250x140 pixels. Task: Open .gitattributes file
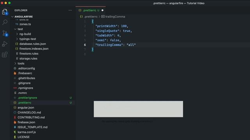click(26, 78)
